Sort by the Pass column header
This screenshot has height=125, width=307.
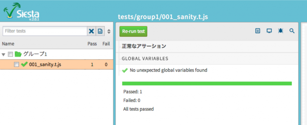click(x=92, y=44)
